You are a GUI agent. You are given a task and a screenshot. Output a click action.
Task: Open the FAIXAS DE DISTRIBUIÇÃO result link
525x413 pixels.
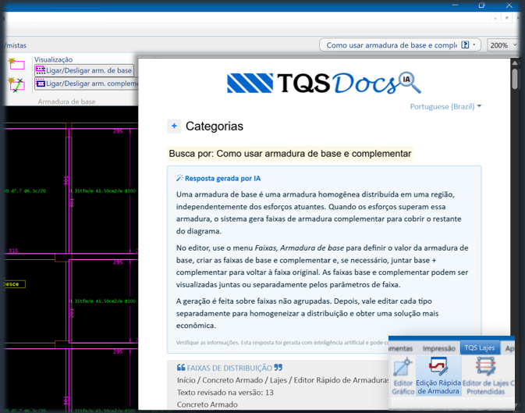coord(229,368)
